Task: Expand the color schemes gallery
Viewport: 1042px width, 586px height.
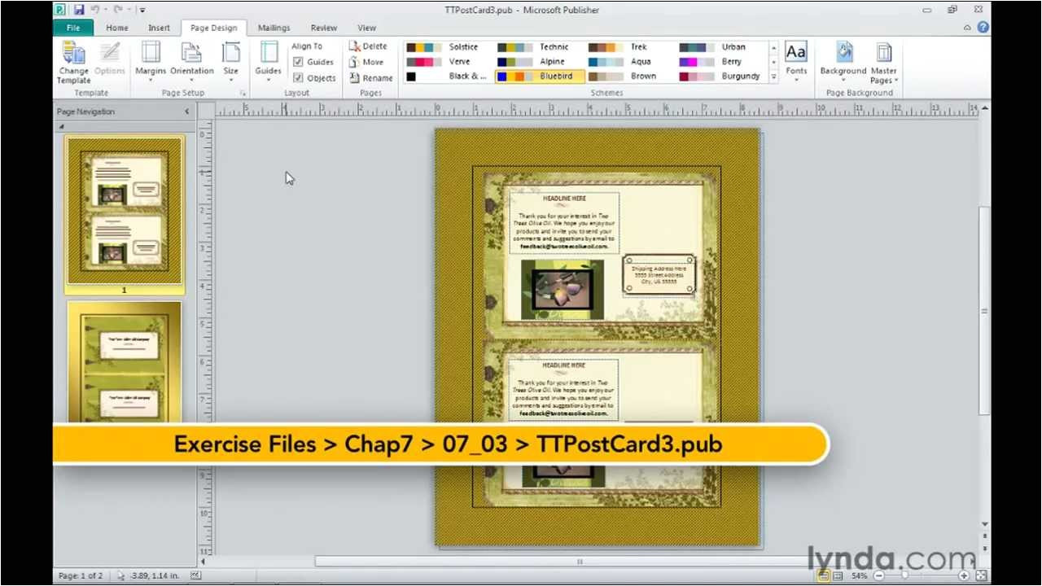Action: [773, 77]
